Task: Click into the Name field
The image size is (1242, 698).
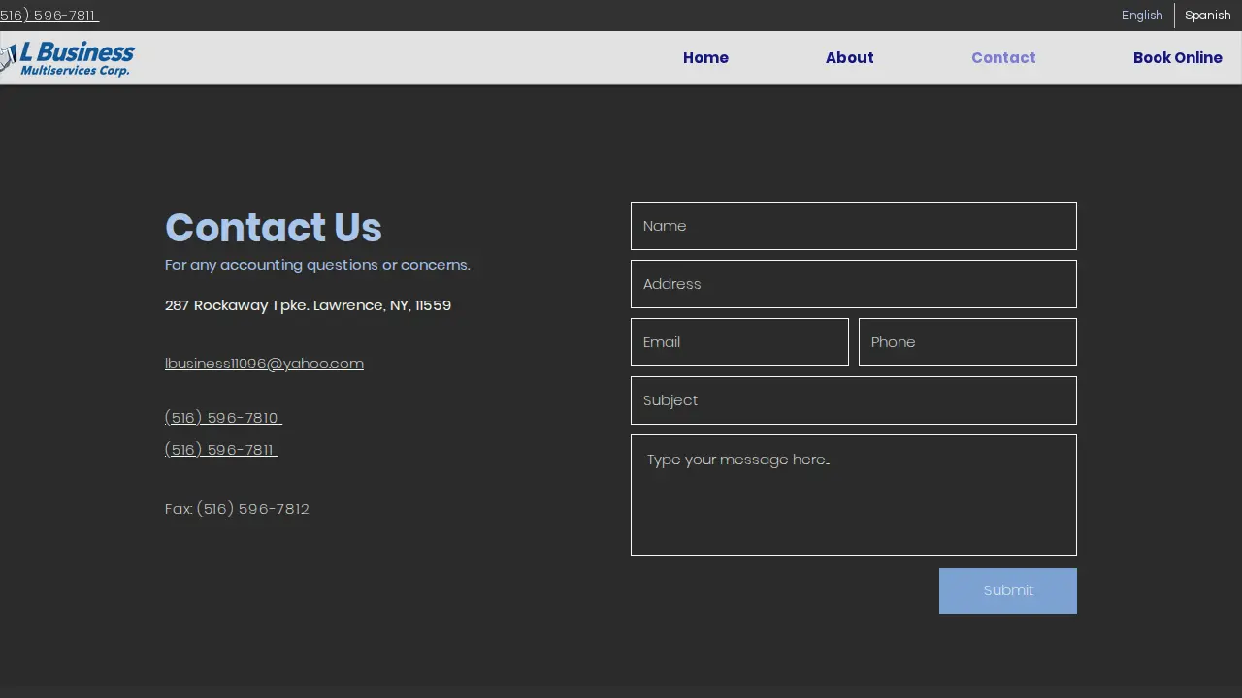Action: [x=854, y=226]
